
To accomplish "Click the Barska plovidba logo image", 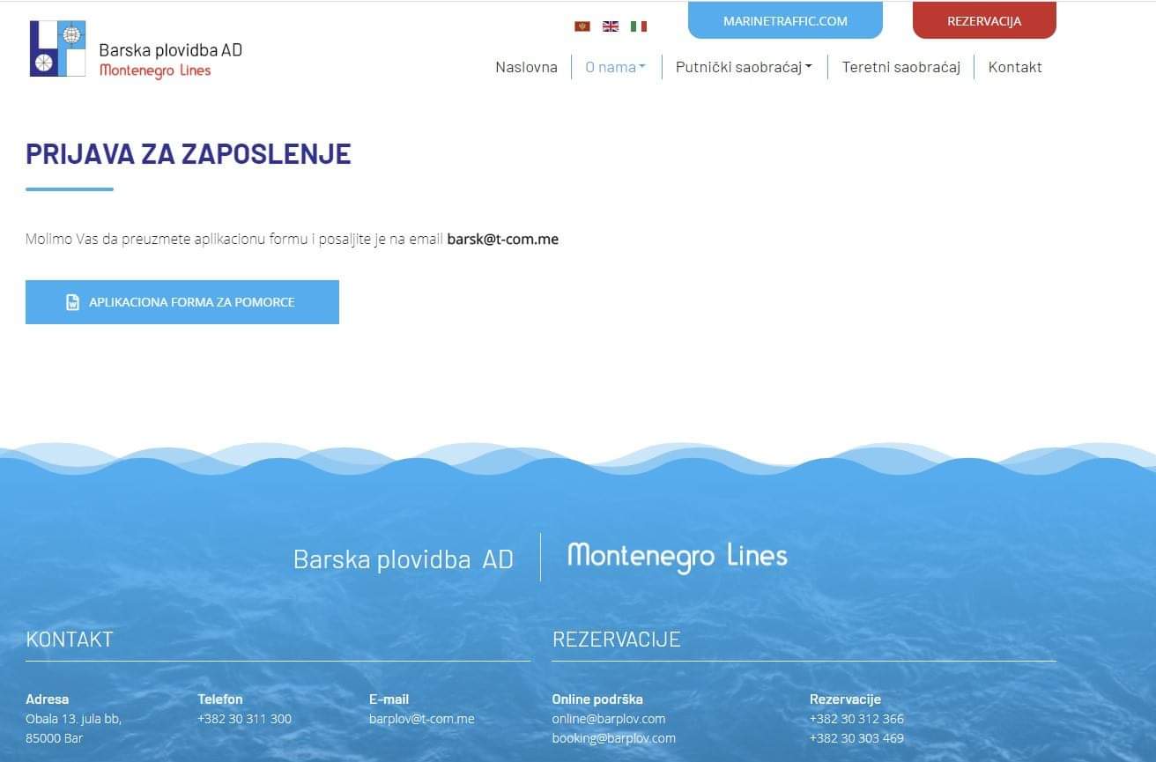I will [x=58, y=48].
